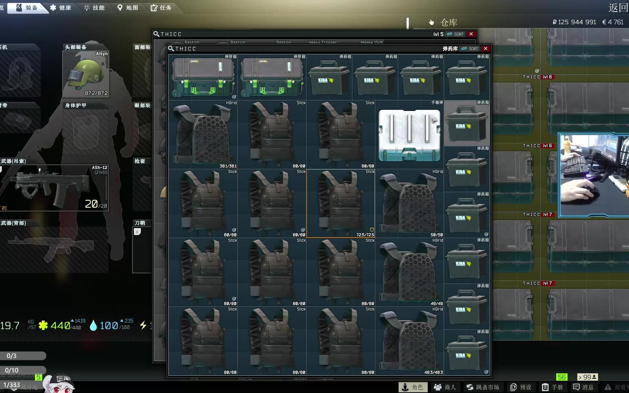Viewport: 629px width, 393px height.
Task: Select the highlighted Slick armor marked 72.5/72.5
Action: 341,203
